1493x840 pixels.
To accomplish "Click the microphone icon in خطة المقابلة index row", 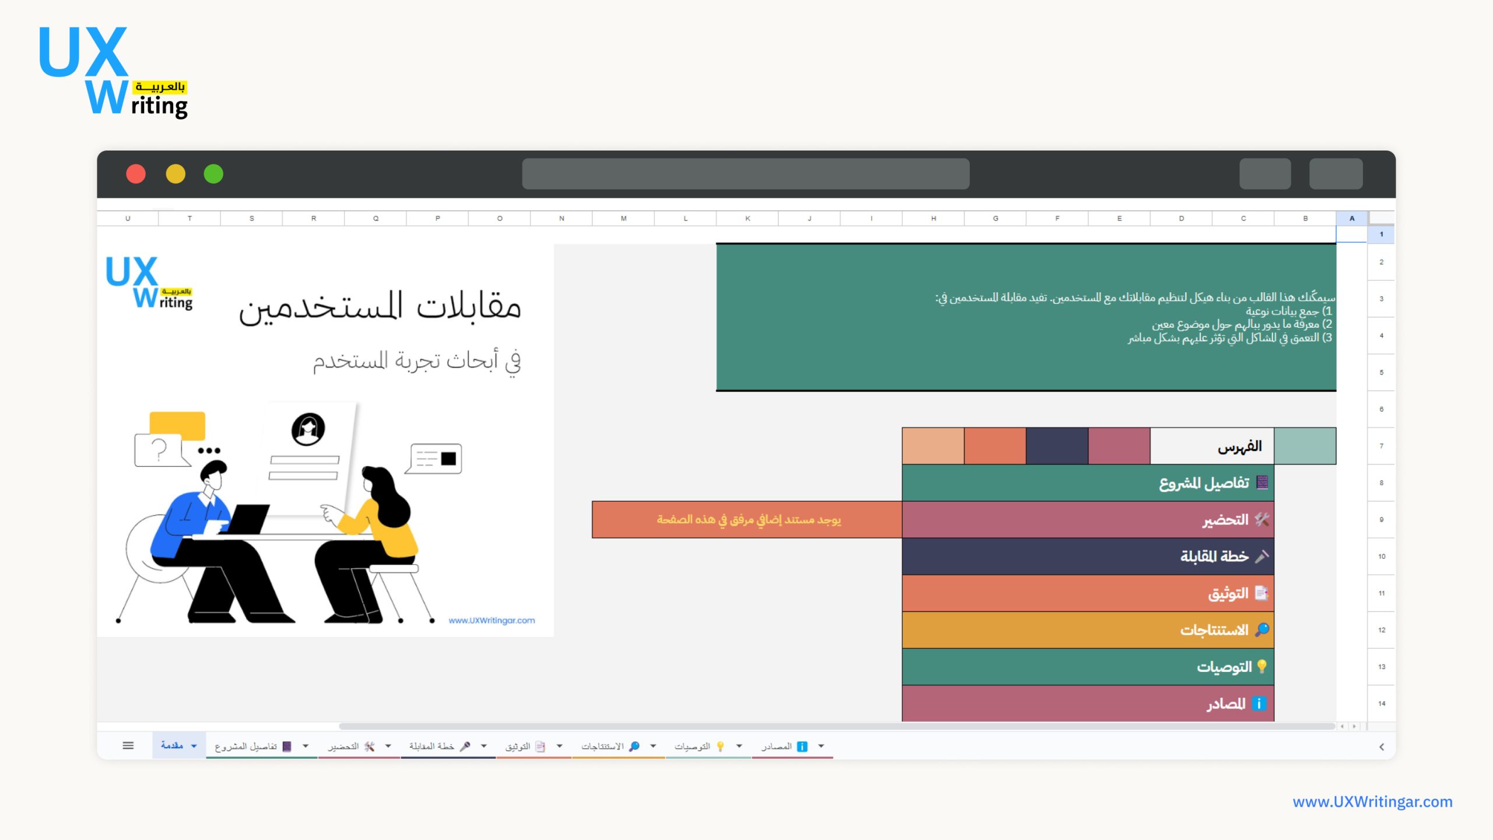I will coord(1262,556).
